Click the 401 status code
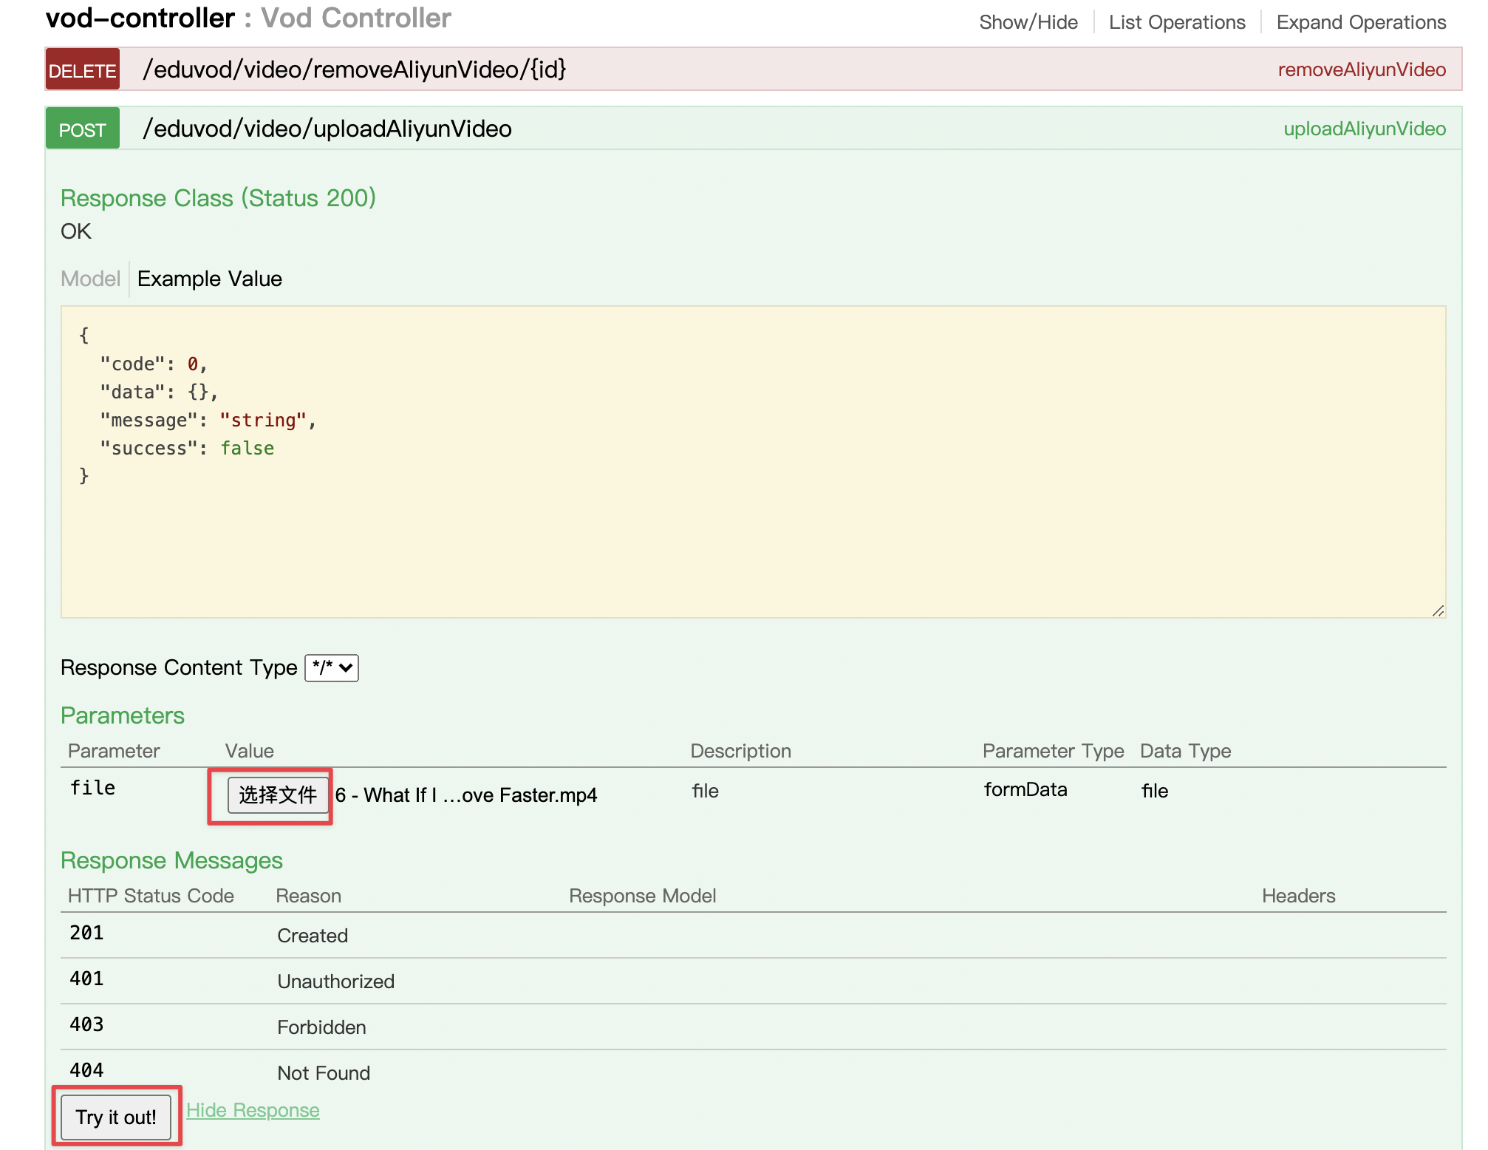The width and height of the screenshot is (1488, 1150). click(86, 979)
